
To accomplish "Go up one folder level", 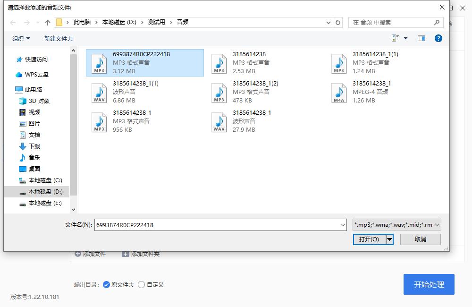I will 48,22.
